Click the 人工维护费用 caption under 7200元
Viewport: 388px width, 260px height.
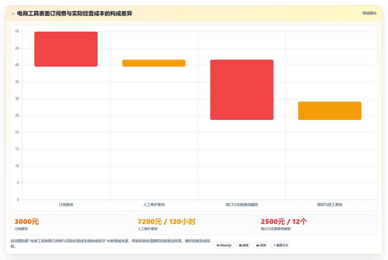(x=148, y=229)
